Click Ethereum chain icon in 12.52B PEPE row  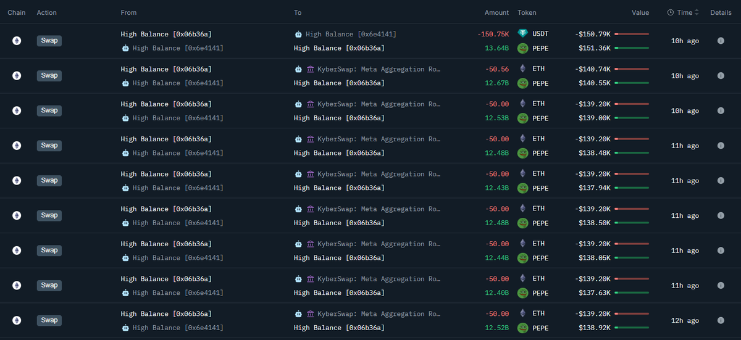(17, 320)
